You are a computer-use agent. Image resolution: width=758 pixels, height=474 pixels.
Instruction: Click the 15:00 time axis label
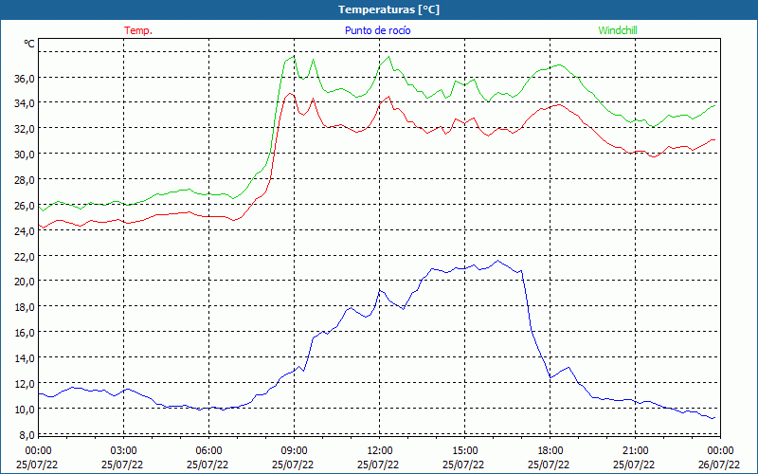[x=464, y=450]
